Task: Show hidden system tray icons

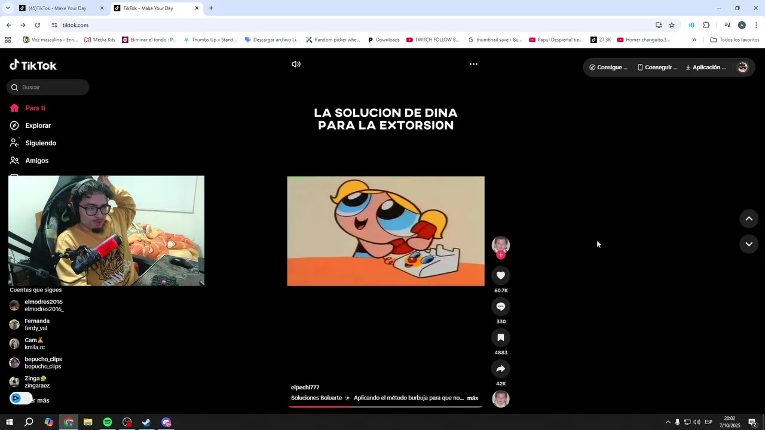Action: point(668,422)
